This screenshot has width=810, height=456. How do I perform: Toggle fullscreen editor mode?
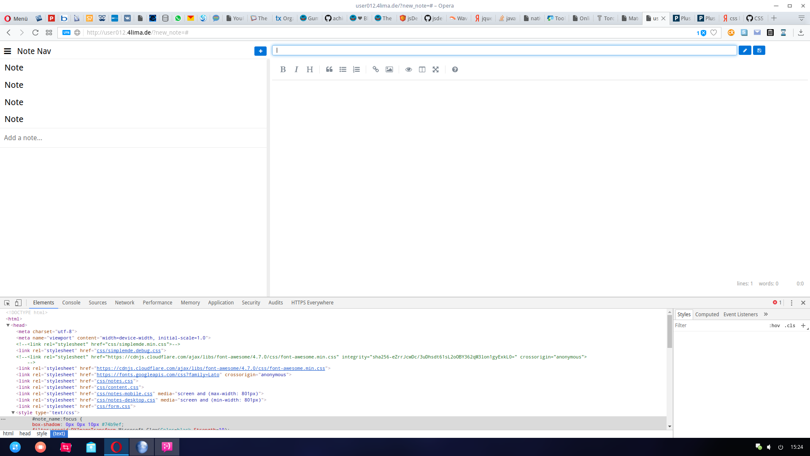tap(435, 70)
